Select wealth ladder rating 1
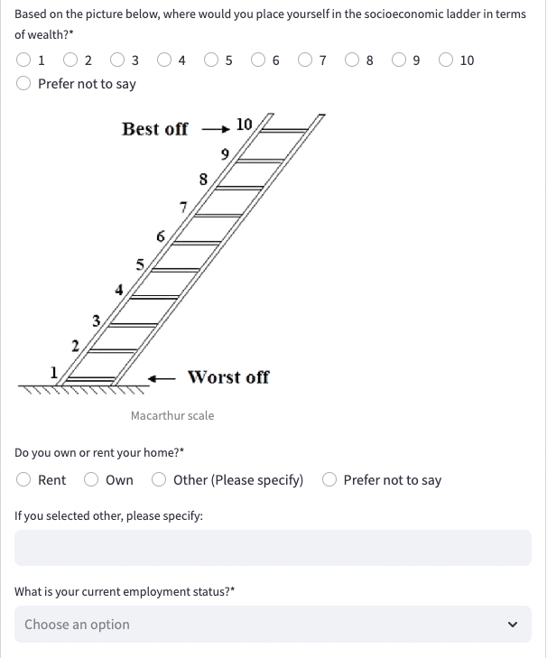The image size is (547, 658). point(24,60)
